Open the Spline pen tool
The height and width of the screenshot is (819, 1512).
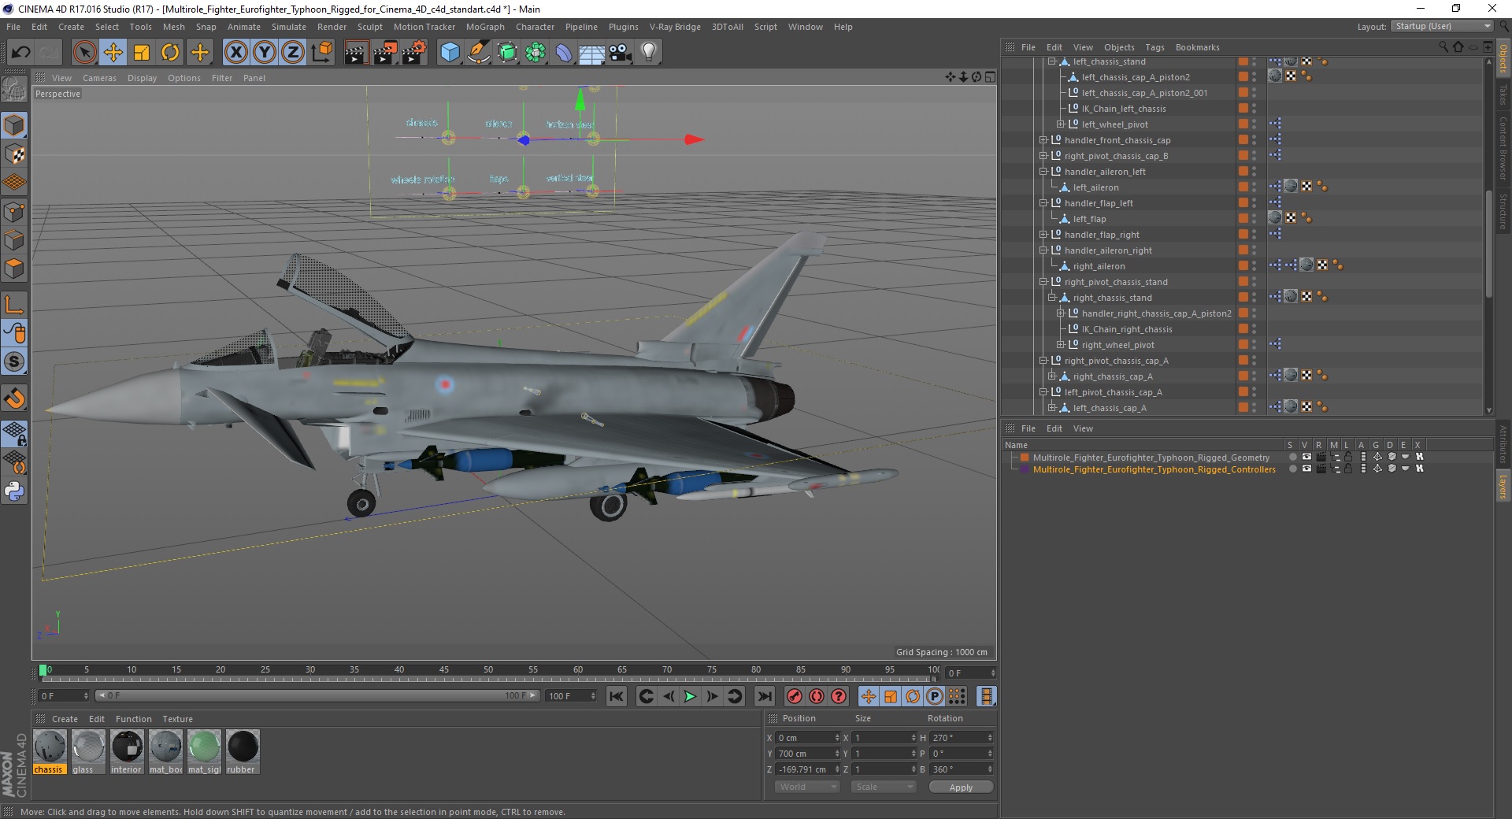pyautogui.click(x=478, y=53)
